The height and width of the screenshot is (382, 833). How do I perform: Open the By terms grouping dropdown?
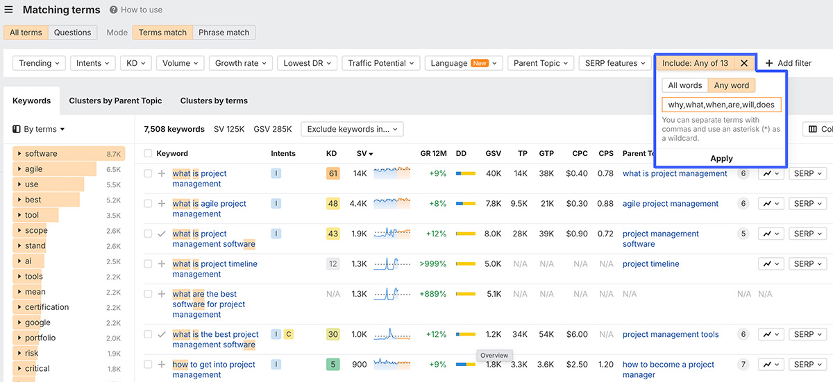[x=39, y=129]
